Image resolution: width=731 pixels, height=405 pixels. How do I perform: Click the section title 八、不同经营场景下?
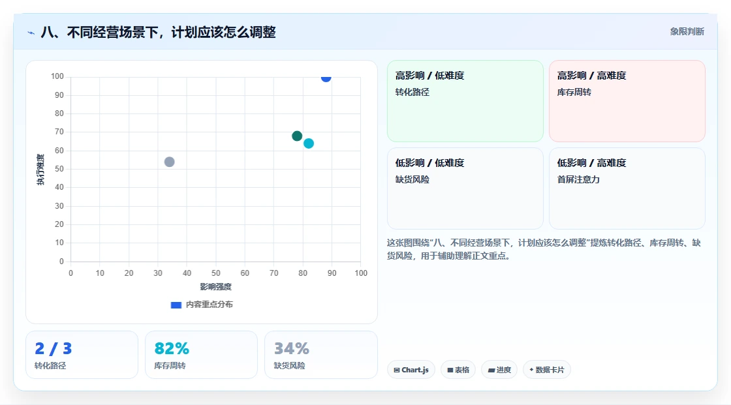(x=158, y=32)
